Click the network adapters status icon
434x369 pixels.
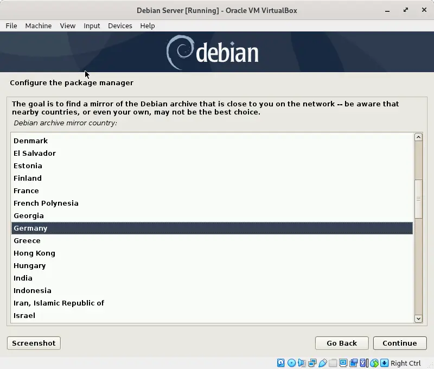(x=312, y=362)
